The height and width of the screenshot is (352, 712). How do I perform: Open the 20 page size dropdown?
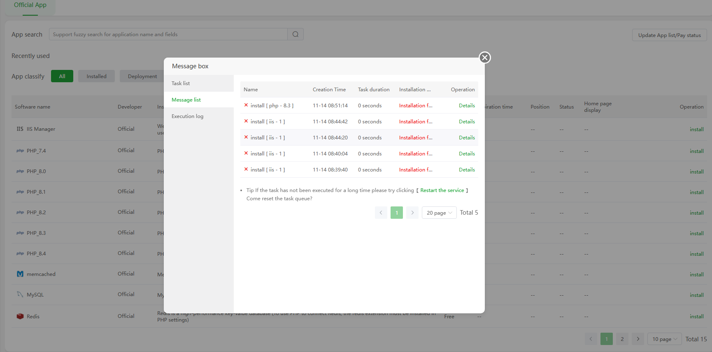(439, 213)
